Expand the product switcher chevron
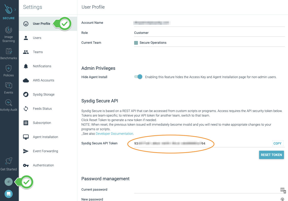Image resolution: width=288 pixels, height=201 pixels. pyautogui.click(x=15, y=10)
